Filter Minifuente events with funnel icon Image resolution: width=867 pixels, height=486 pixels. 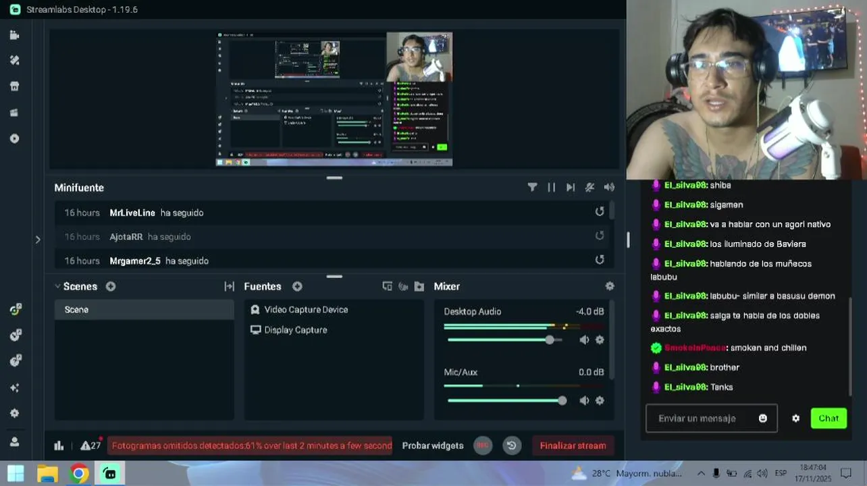click(532, 188)
